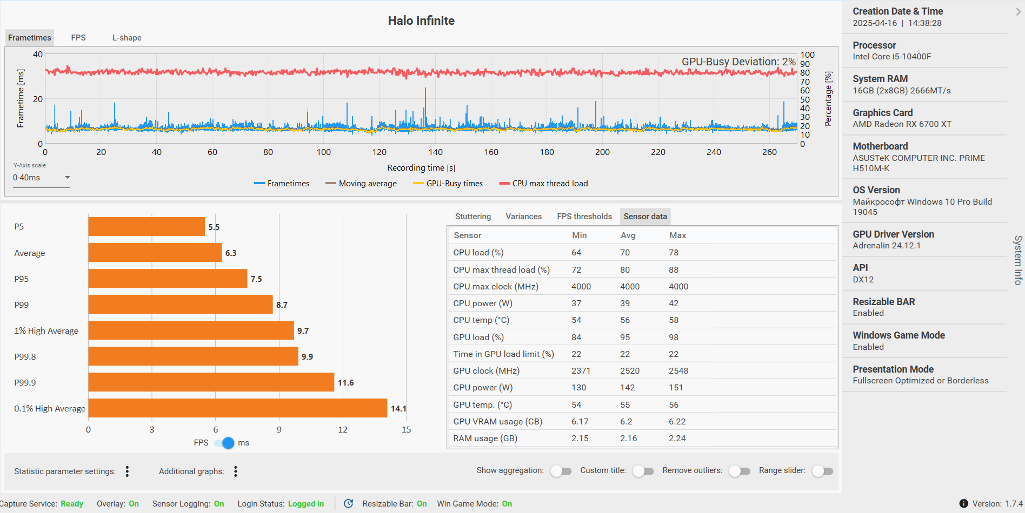Switch the FPS/ms toggle
1025x513 pixels.
pyautogui.click(x=224, y=443)
